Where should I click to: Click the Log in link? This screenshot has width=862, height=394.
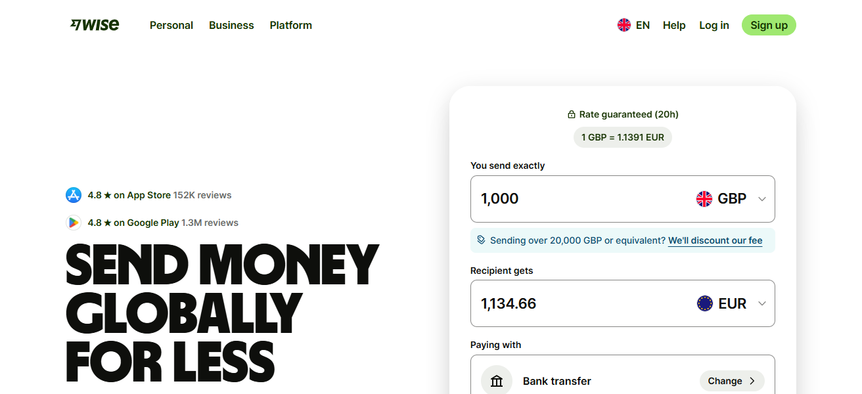[714, 25]
